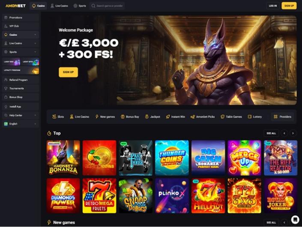This screenshot has height=227, width=302.
Task: Show next Top games with right arrow
Action: pos(293,133)
